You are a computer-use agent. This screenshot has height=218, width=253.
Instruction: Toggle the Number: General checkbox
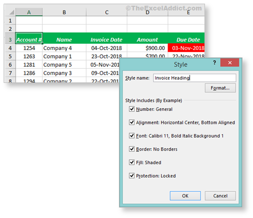pos(131,109)
